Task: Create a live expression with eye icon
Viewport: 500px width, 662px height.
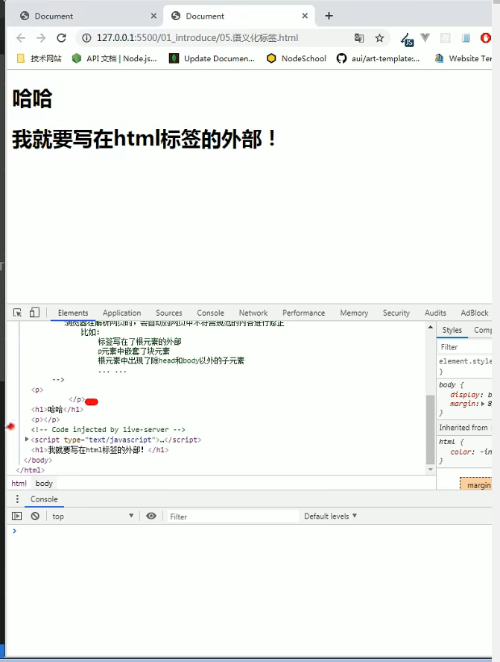Action: tap(151, 516)
